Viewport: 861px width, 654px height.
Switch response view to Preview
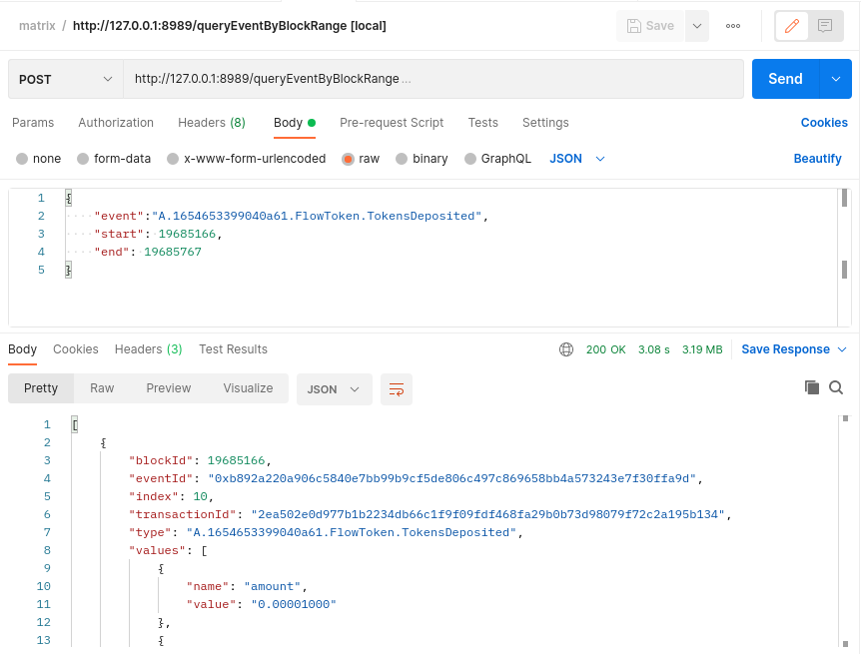tap(169, 388)
